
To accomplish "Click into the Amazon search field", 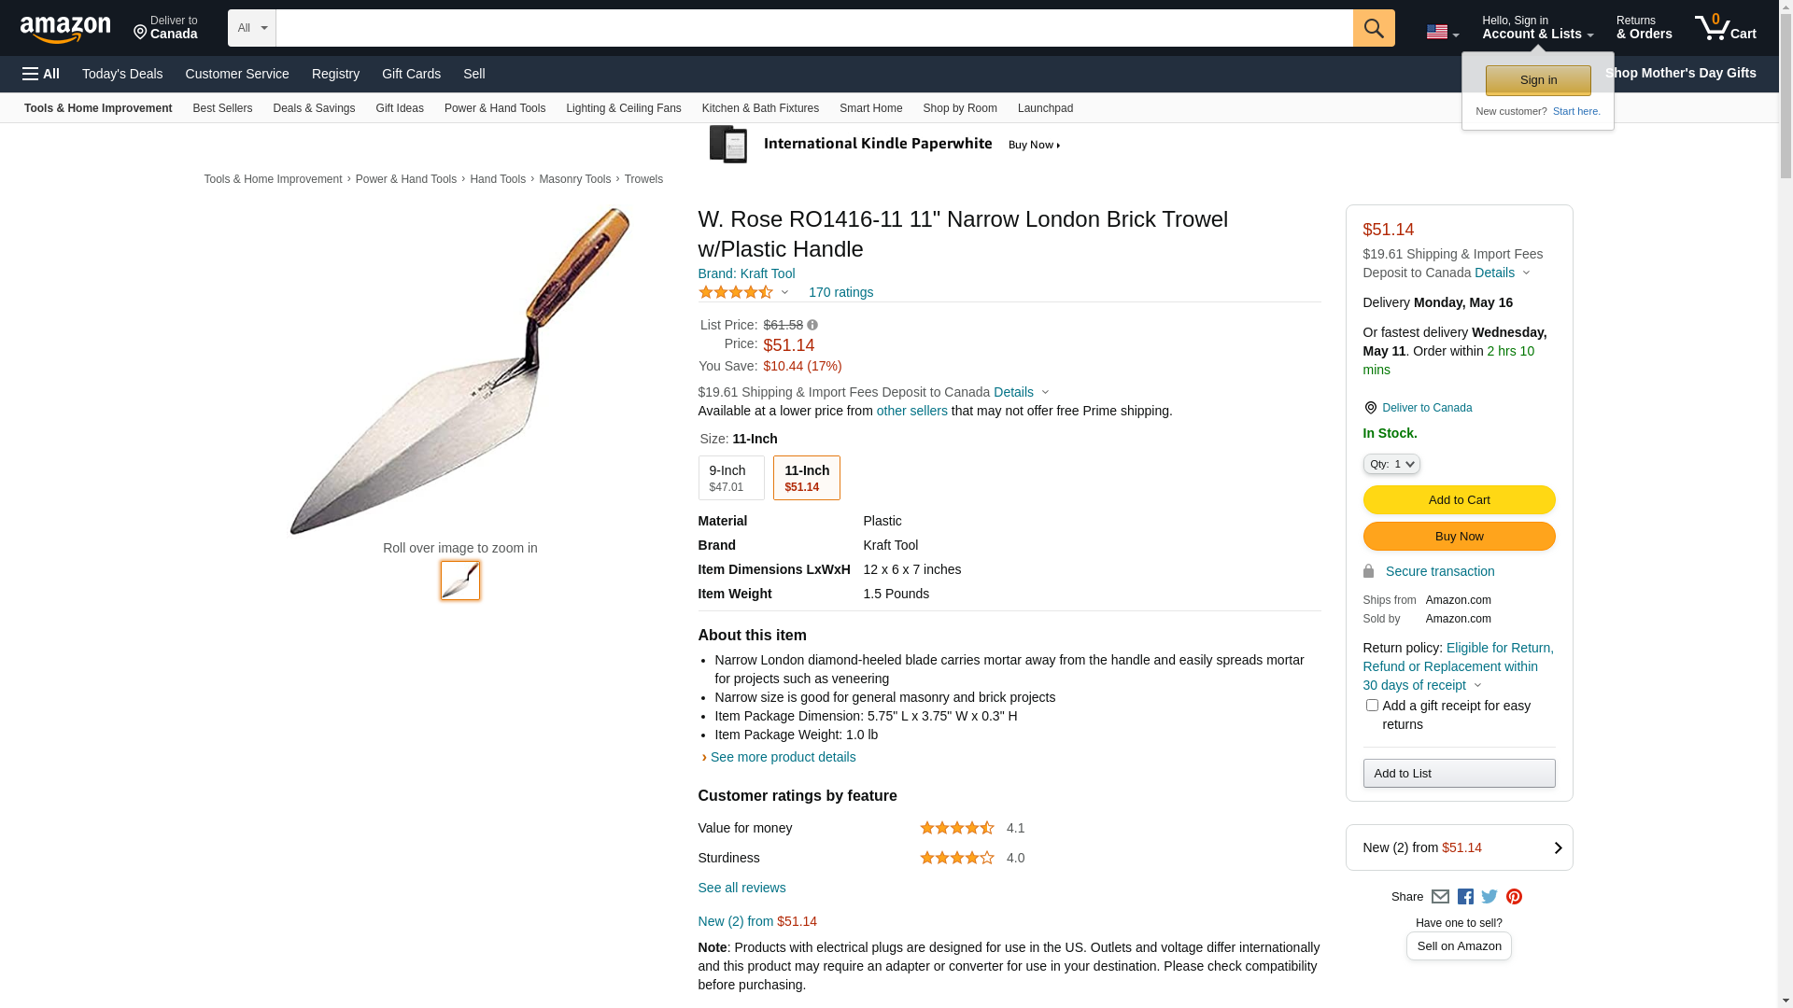I will pyautogui.click(x=813, y=28).
